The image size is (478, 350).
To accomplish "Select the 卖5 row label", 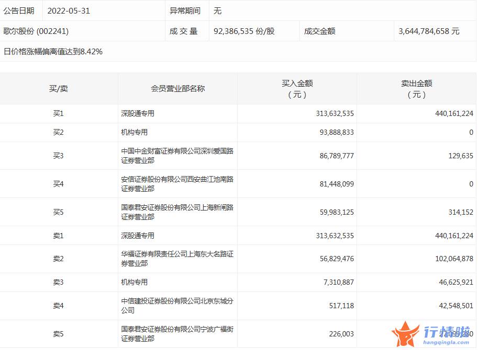I will pyautogui.click(x=59, y=334).
